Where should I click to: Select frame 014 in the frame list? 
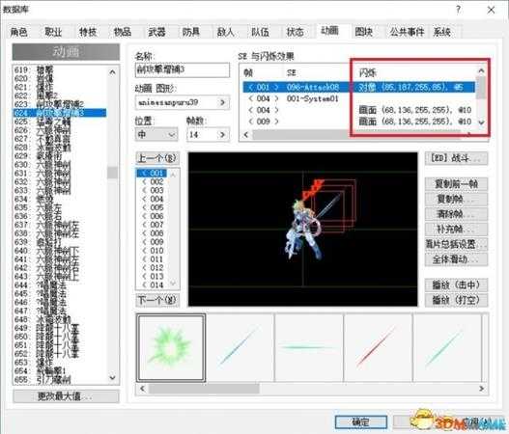pos(153,285)
